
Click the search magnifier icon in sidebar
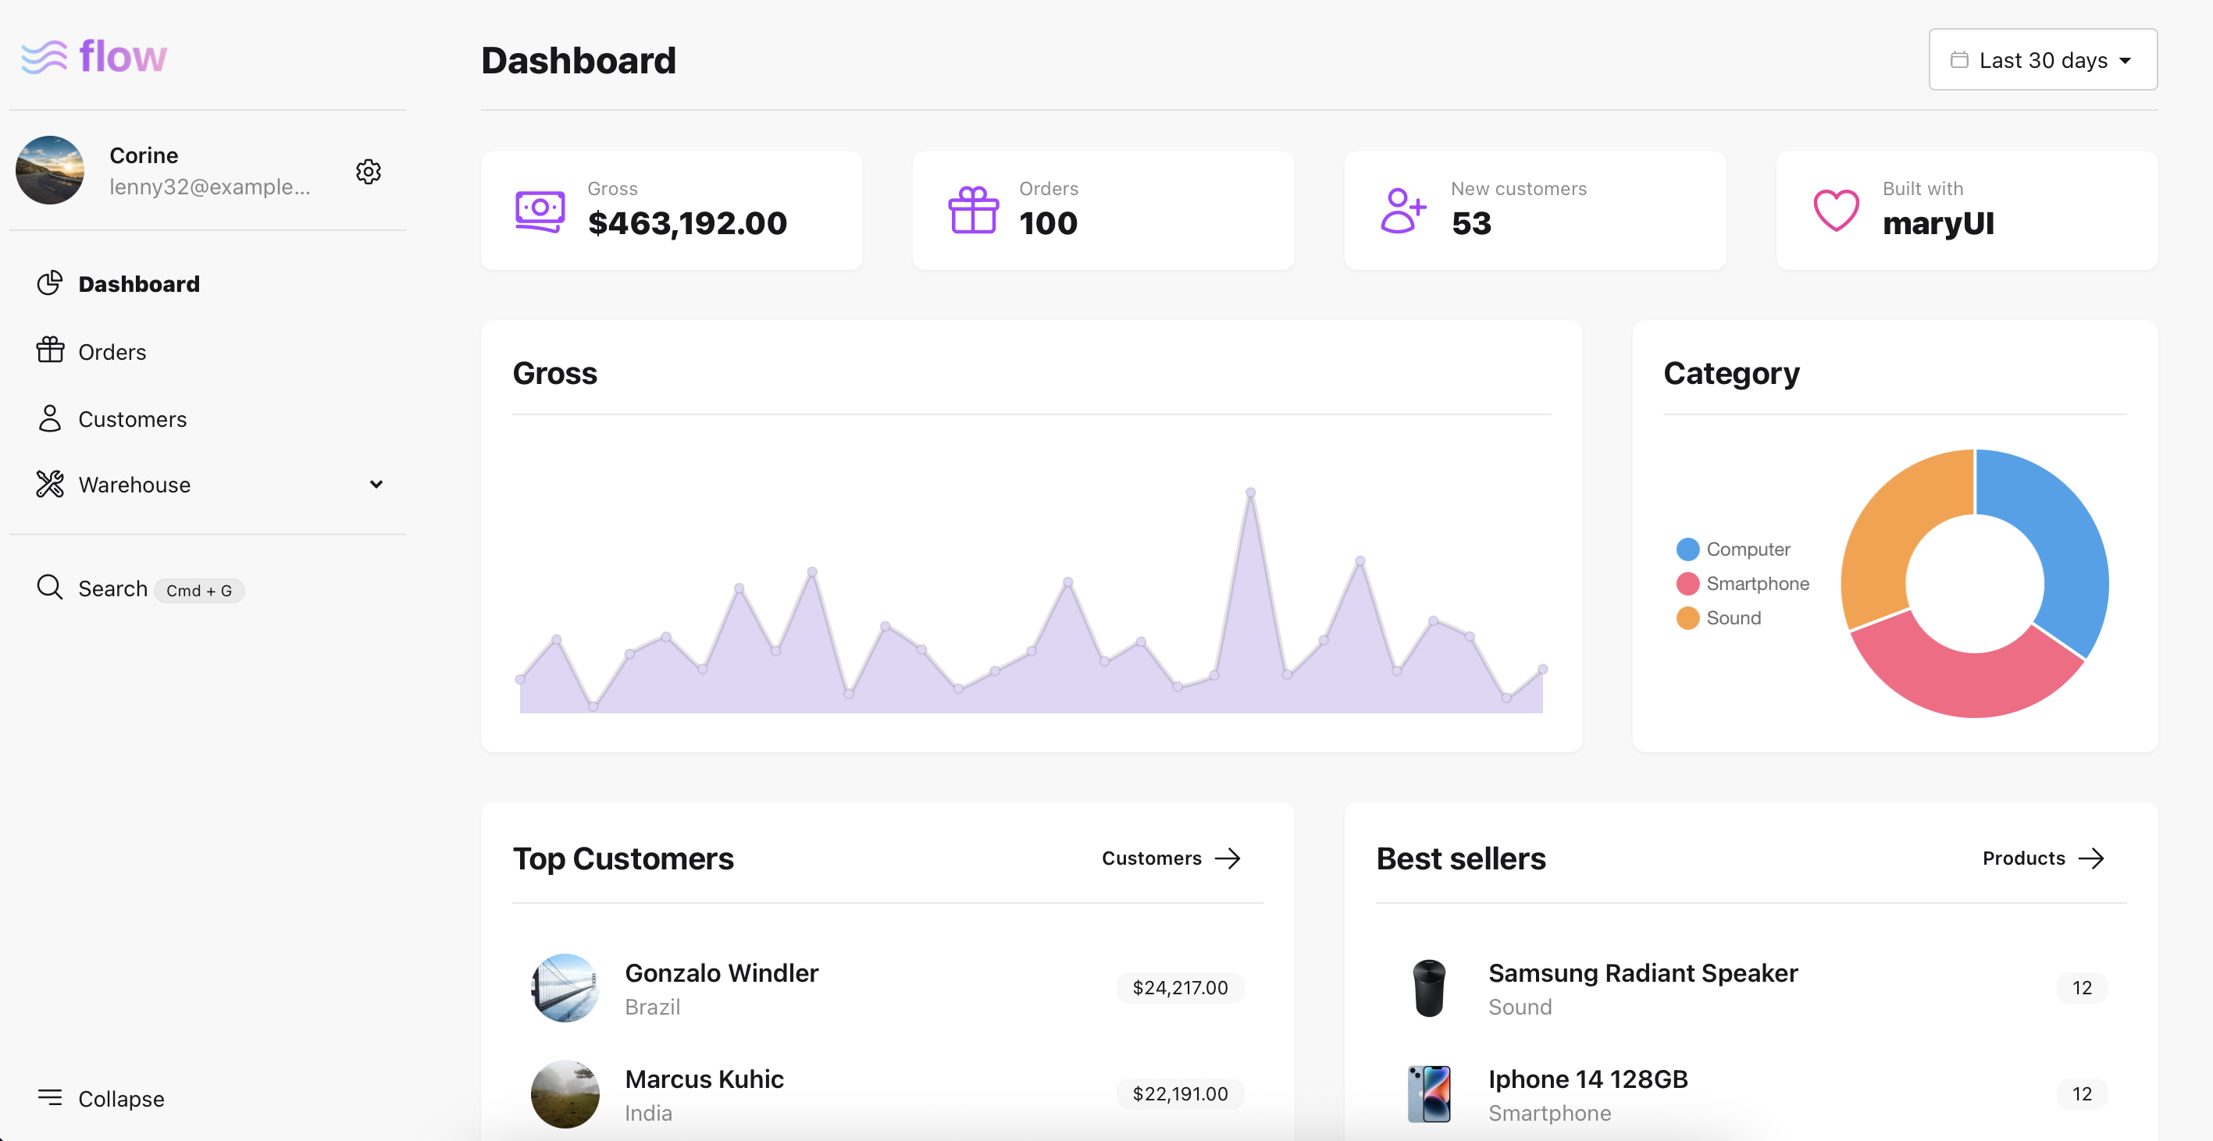[x=50, y=588]
